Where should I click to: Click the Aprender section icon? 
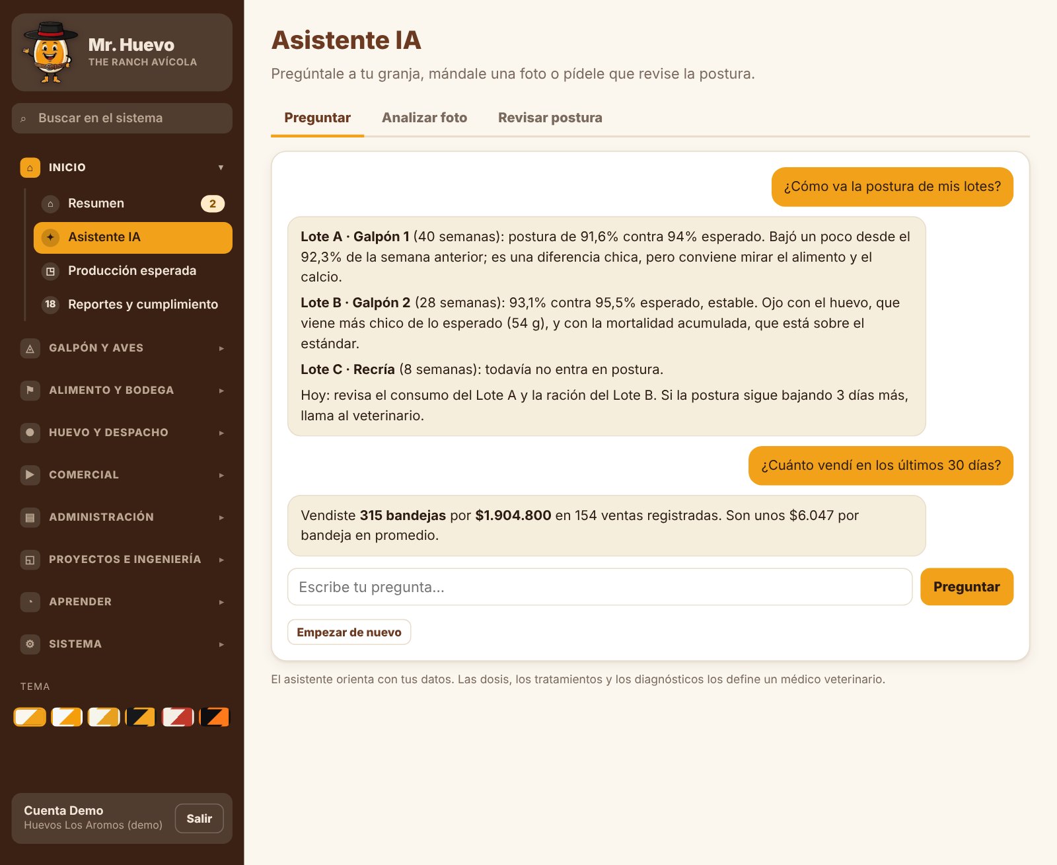coord(30,602)
